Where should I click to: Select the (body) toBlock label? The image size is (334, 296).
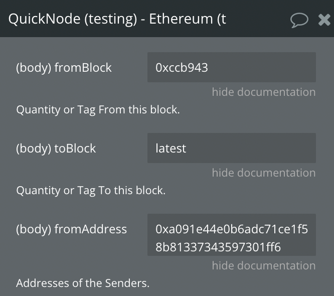tap(56, 149)
